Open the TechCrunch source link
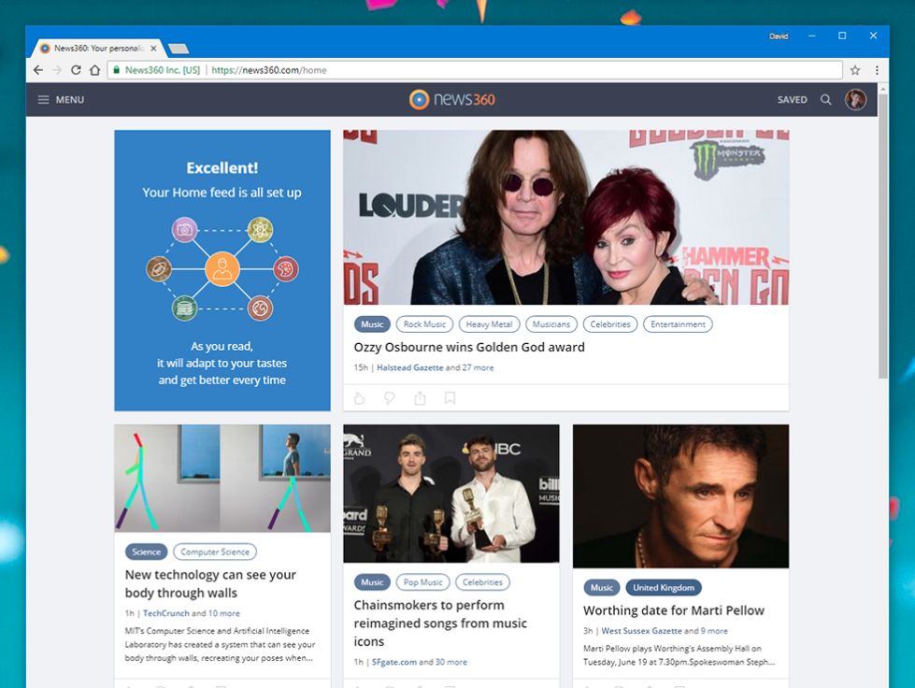 coord(165,613)
